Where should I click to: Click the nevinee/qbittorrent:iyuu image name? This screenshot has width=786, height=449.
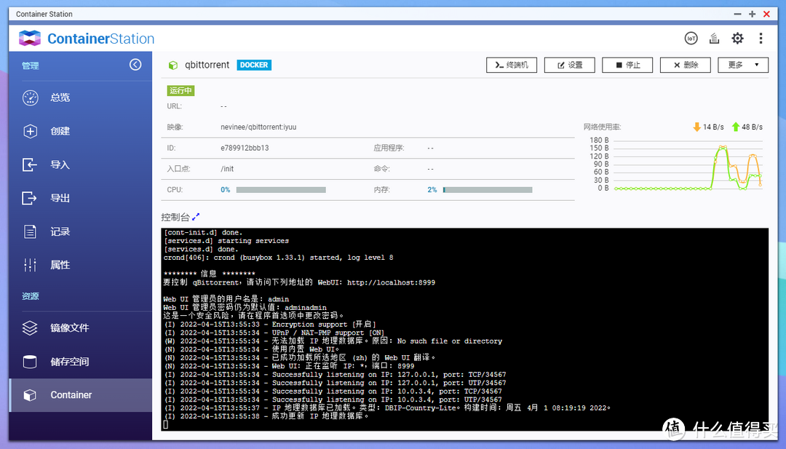click(258, 127)
